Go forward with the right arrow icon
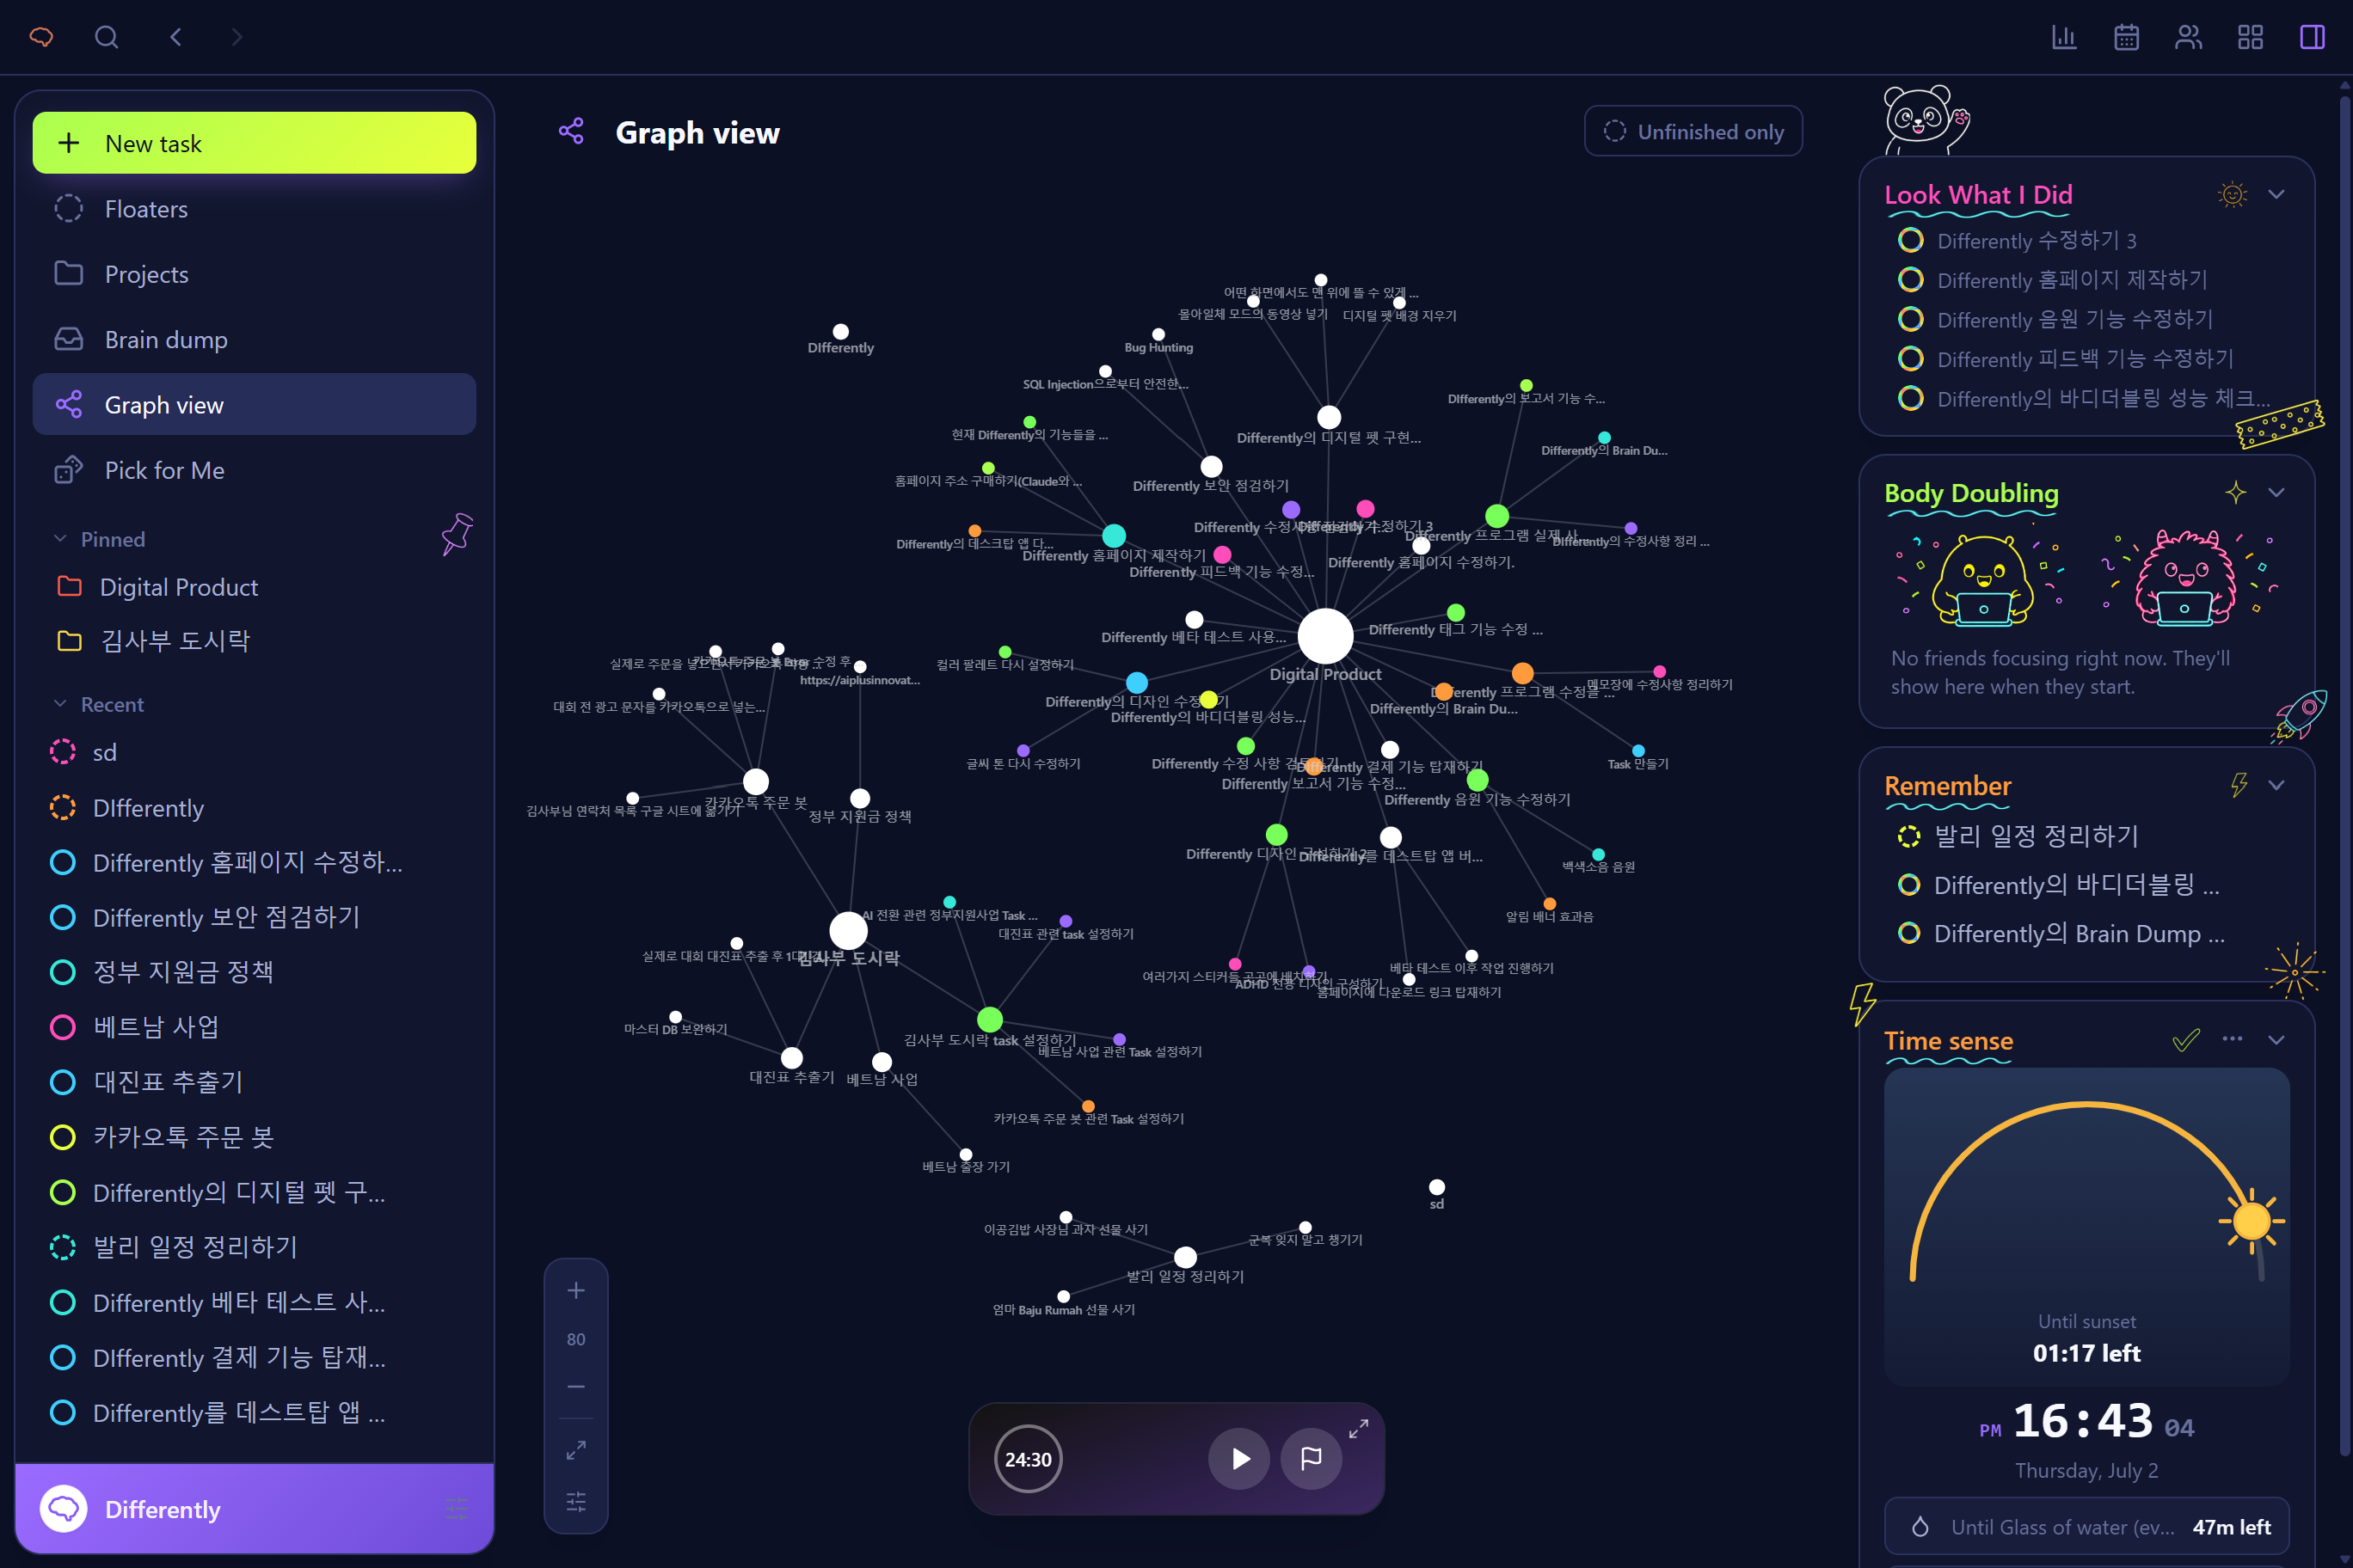Screen dimensions: 2353x1568 [237, 37]
